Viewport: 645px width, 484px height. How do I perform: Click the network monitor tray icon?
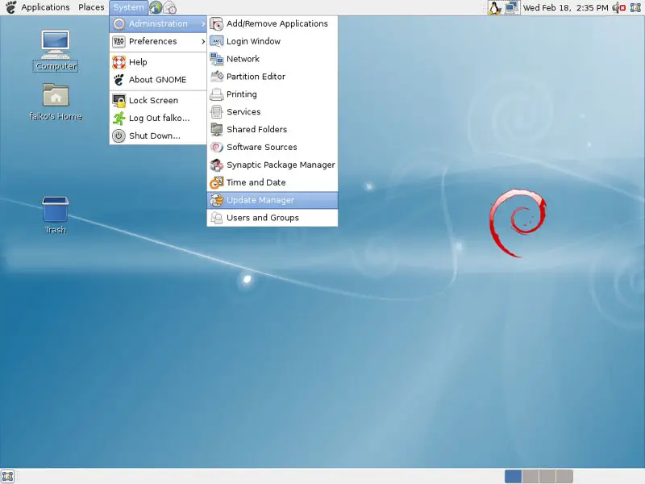[511, 7]
